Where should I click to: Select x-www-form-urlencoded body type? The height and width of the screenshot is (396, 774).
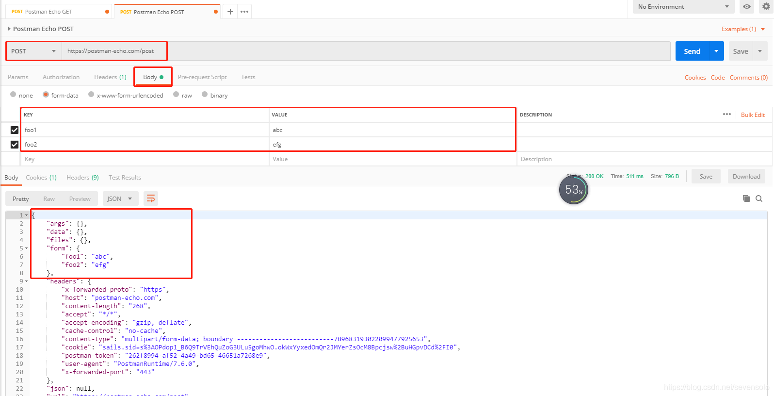(91, 95)
